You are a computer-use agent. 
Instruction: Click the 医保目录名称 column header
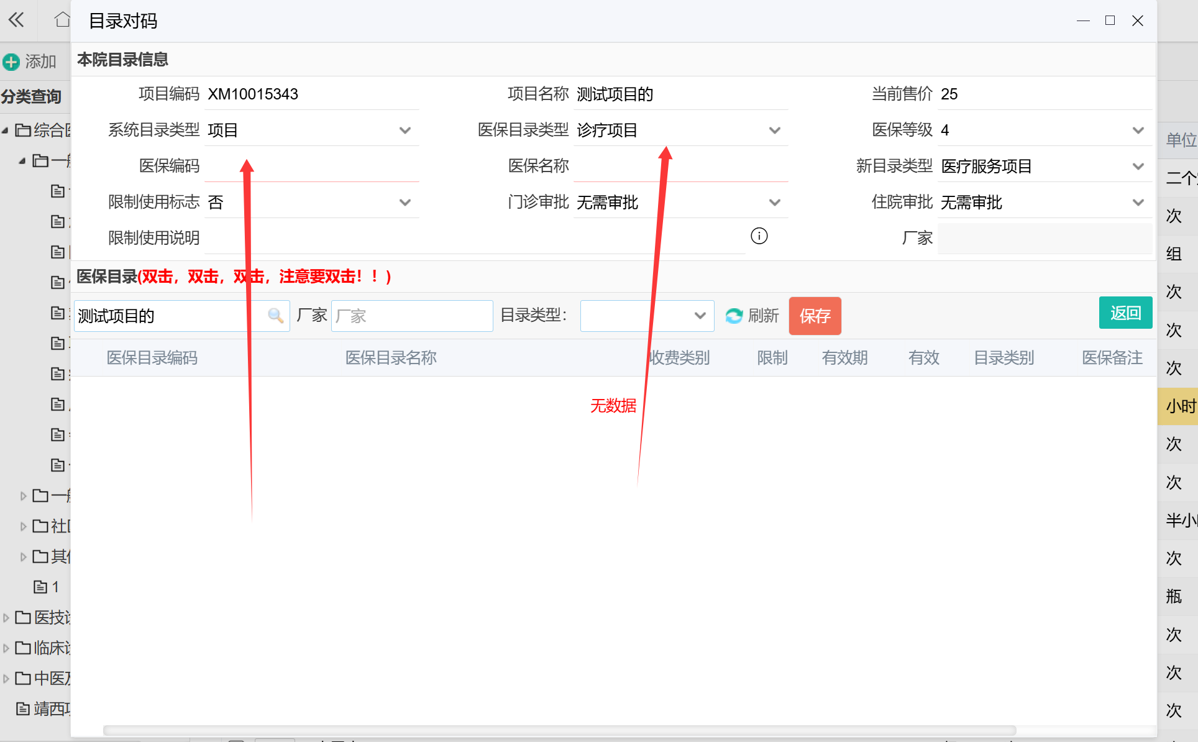[391, 357]
